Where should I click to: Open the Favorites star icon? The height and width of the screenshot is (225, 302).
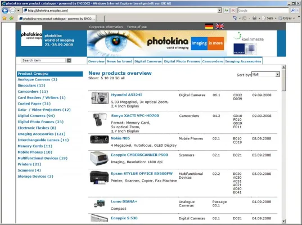(4, 18)
